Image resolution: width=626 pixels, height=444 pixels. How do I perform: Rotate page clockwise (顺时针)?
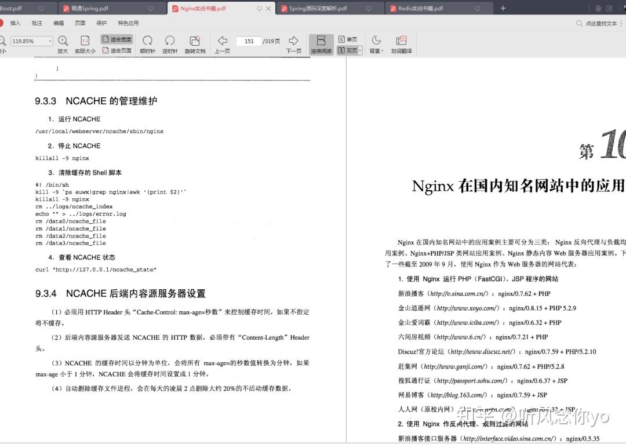click(x=147, y=44)
